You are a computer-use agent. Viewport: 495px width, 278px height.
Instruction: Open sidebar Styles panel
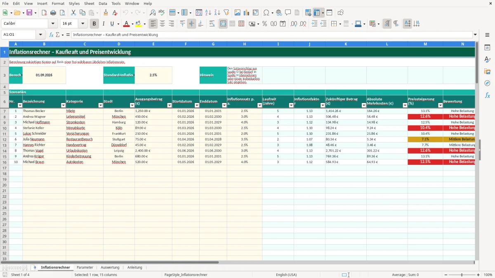click(487, 59)
